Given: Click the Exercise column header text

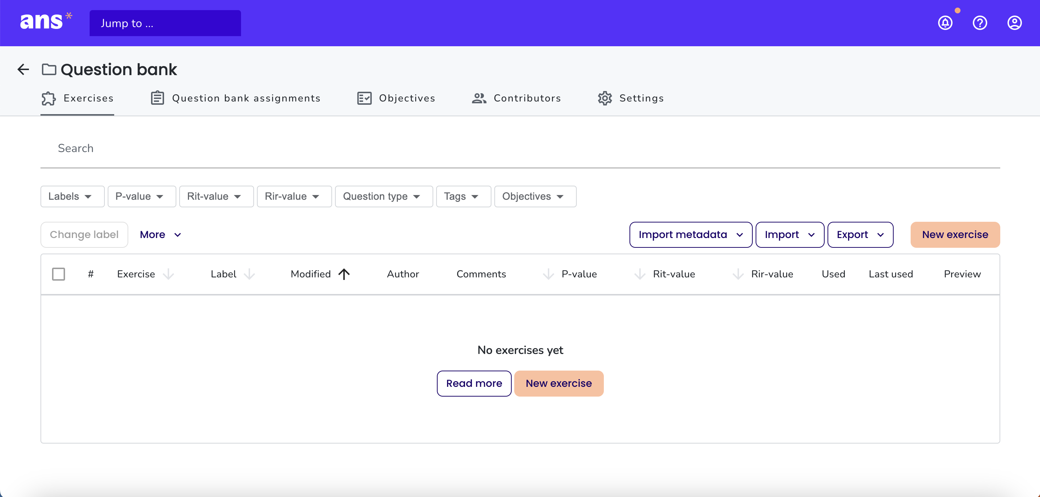Looking at the screenshot, I should tap(136, 274).
